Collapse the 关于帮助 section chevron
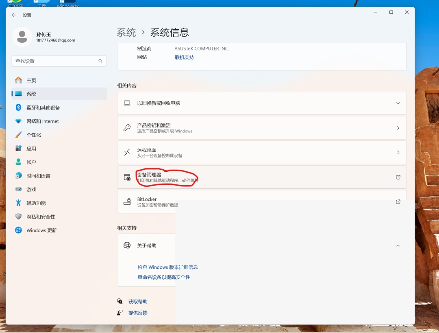 pyautogui.click(x=398, y=245)
